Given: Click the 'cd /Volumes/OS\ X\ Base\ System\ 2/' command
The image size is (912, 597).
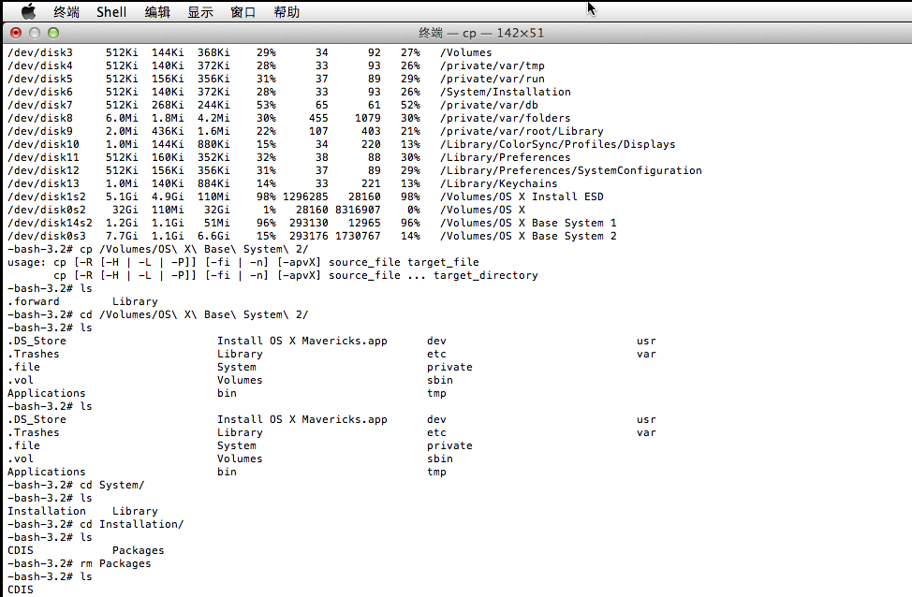Looking at the screenshot, I should point(194,314).
